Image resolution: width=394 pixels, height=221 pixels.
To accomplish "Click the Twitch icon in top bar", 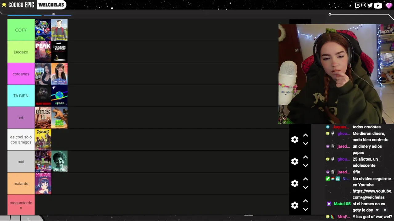I will [x=357, y=5].
